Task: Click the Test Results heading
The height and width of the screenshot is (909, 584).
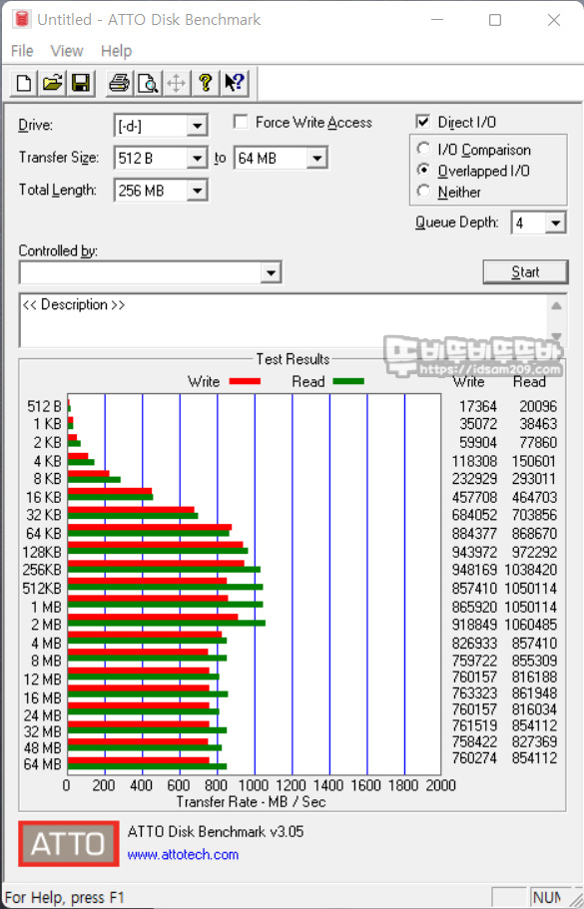Action: (x=292, y=359)
